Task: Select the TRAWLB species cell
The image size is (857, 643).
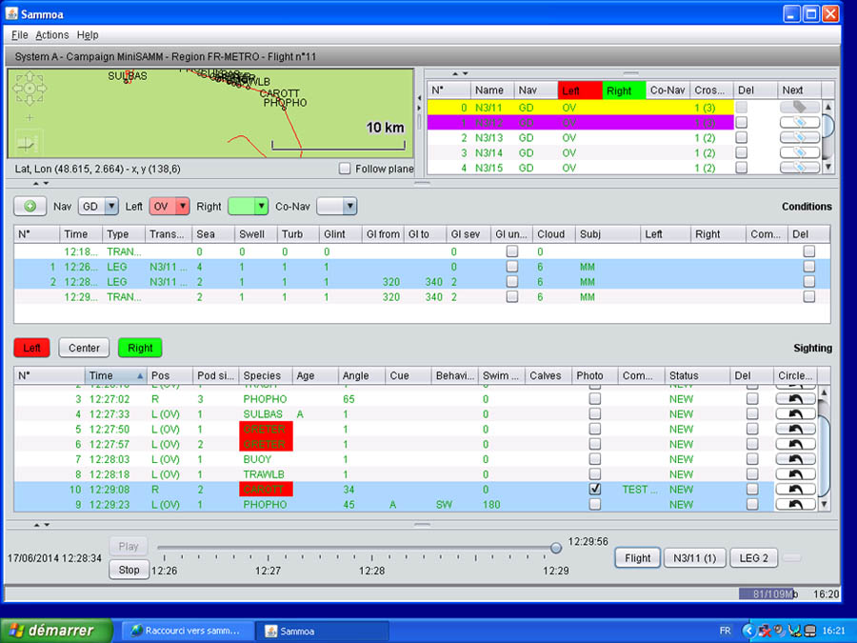Action: pyautogui.click(x=267, y=474)
